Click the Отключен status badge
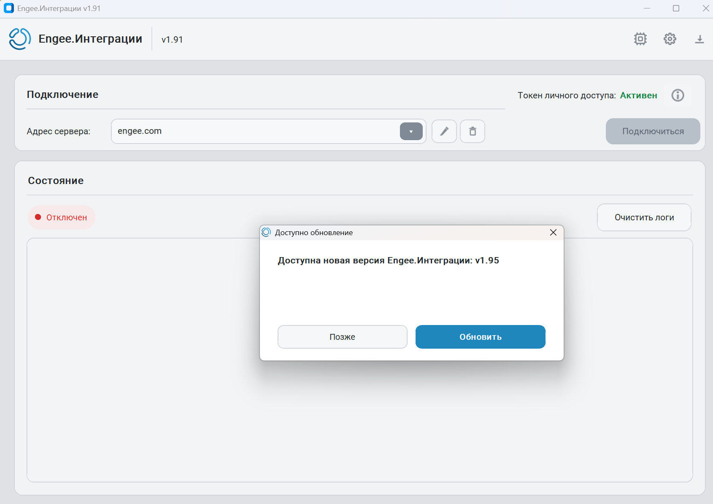Screen dimensions: 713x504 click(62, 217)
